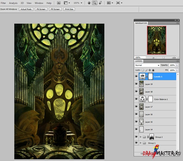Open the 3D menu
The height and width of the screenshot is (161, 183).
click(22, 3)
